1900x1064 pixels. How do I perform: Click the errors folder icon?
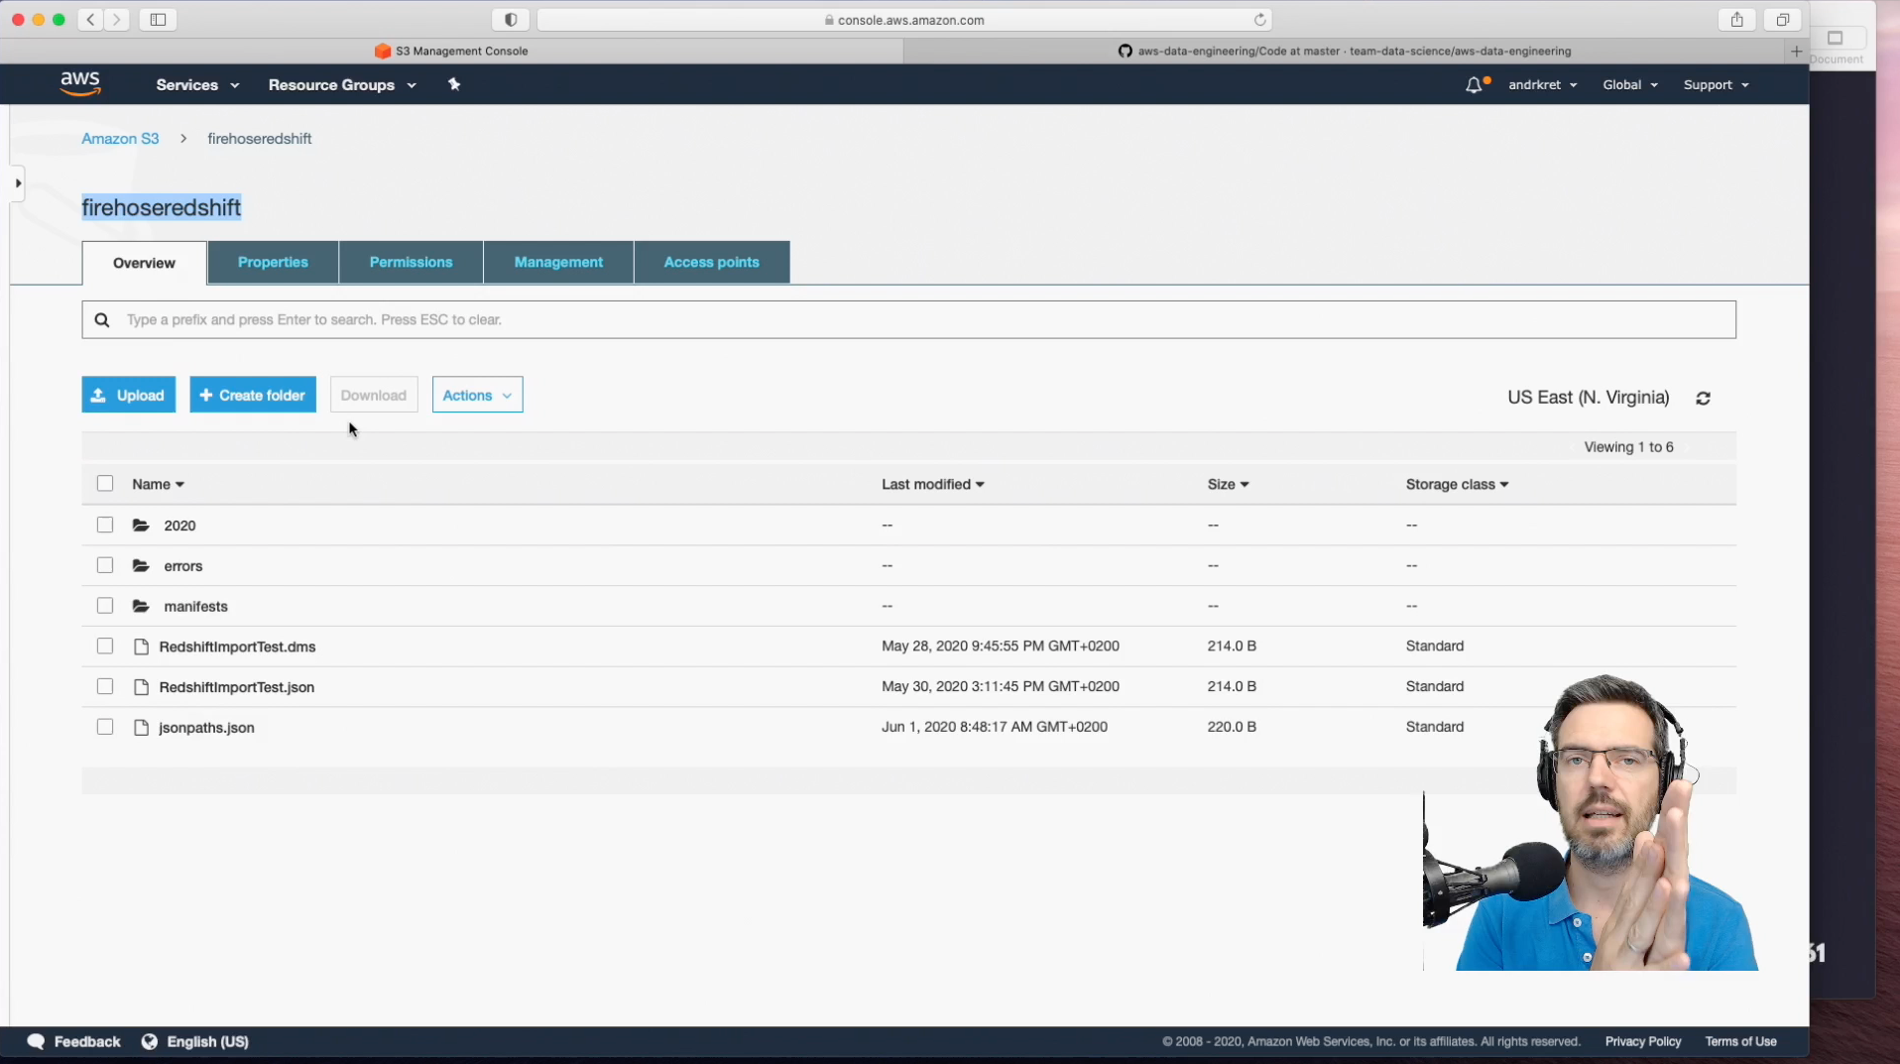point(141,565)
